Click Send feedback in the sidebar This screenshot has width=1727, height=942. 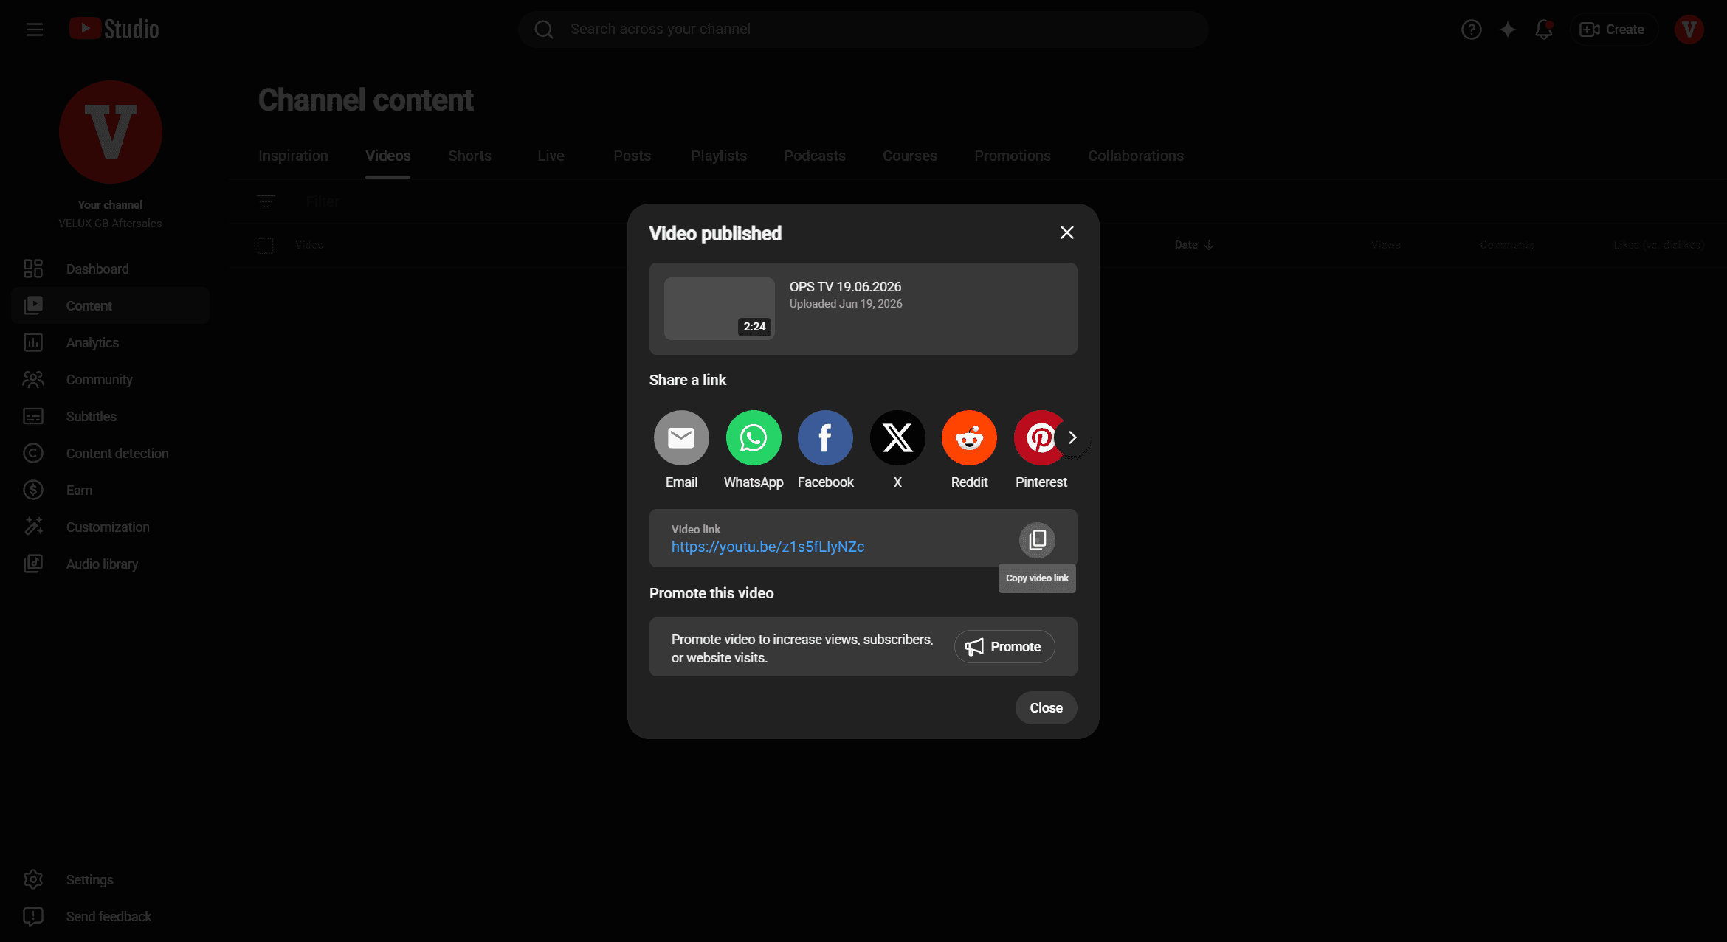[x=110, y=916]
